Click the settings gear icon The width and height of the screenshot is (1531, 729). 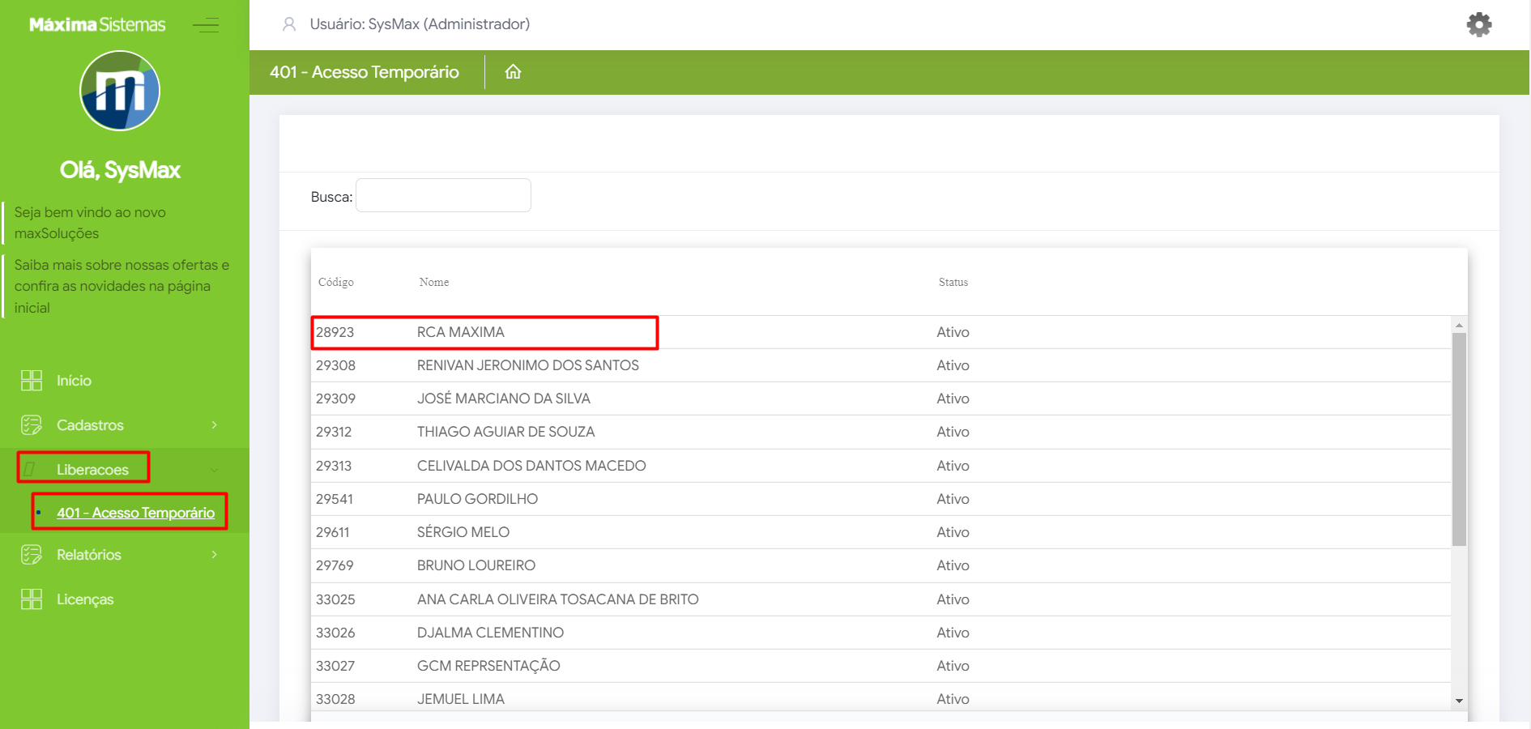(x=1478, y=24)
